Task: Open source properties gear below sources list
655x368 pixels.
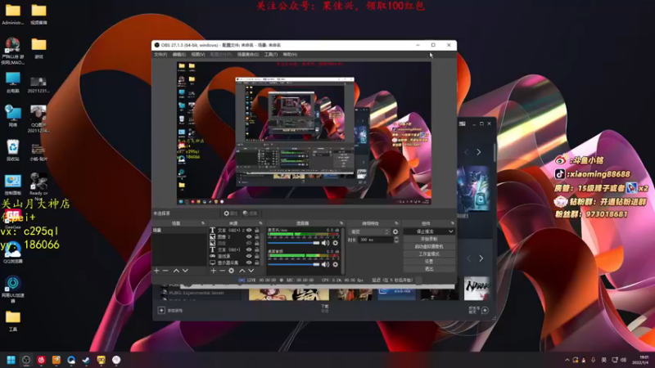Action: [232, 271]
